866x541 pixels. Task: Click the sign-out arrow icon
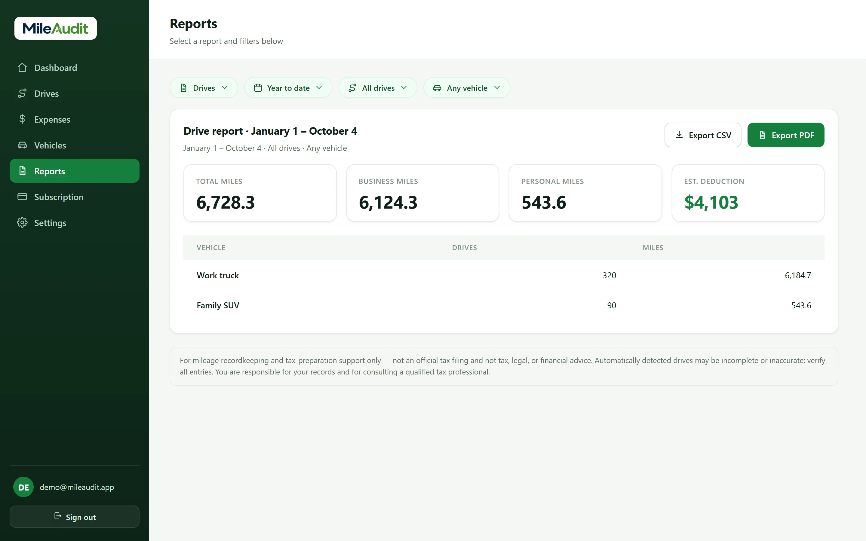click(58, 516)
